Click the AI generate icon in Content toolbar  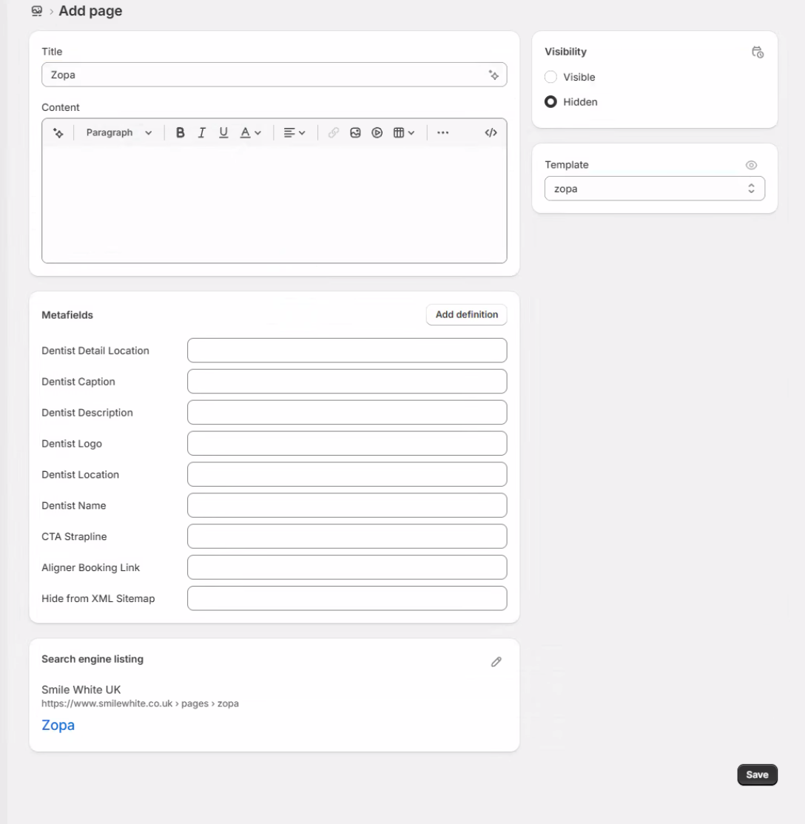point(58,133)
